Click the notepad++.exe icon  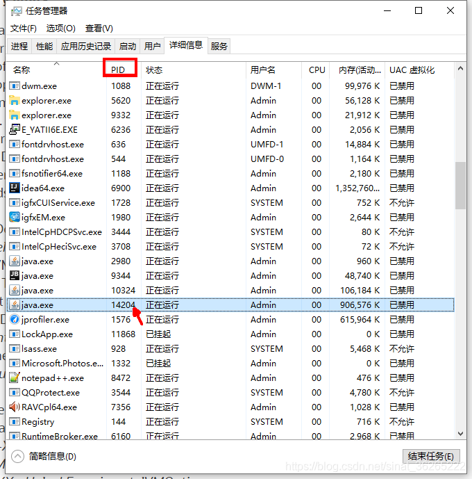[15, 378]
